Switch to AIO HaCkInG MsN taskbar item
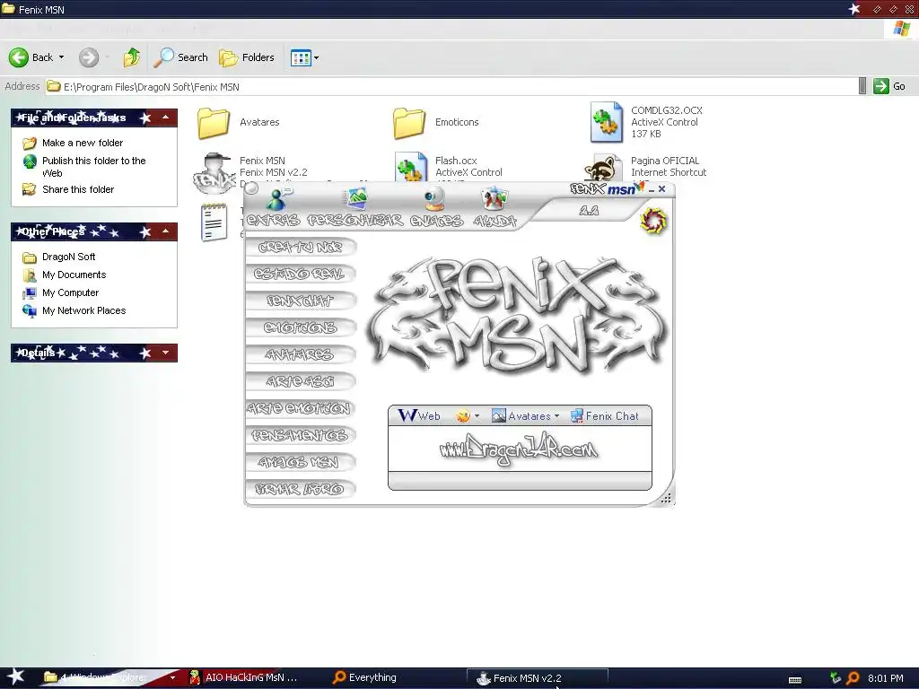The height and width of the screenshot is (689, 919). click(x=245, y=678)
